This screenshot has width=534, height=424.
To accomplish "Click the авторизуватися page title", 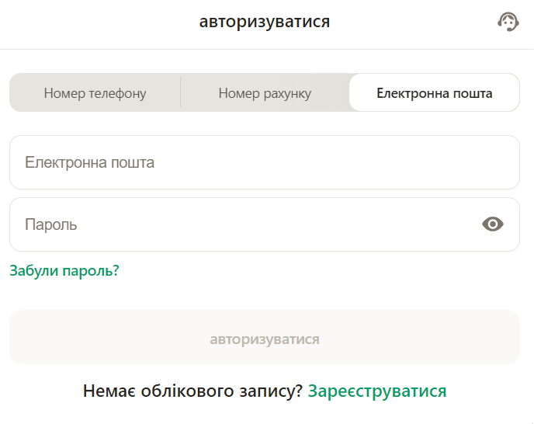I will click(x=265, y=22).
